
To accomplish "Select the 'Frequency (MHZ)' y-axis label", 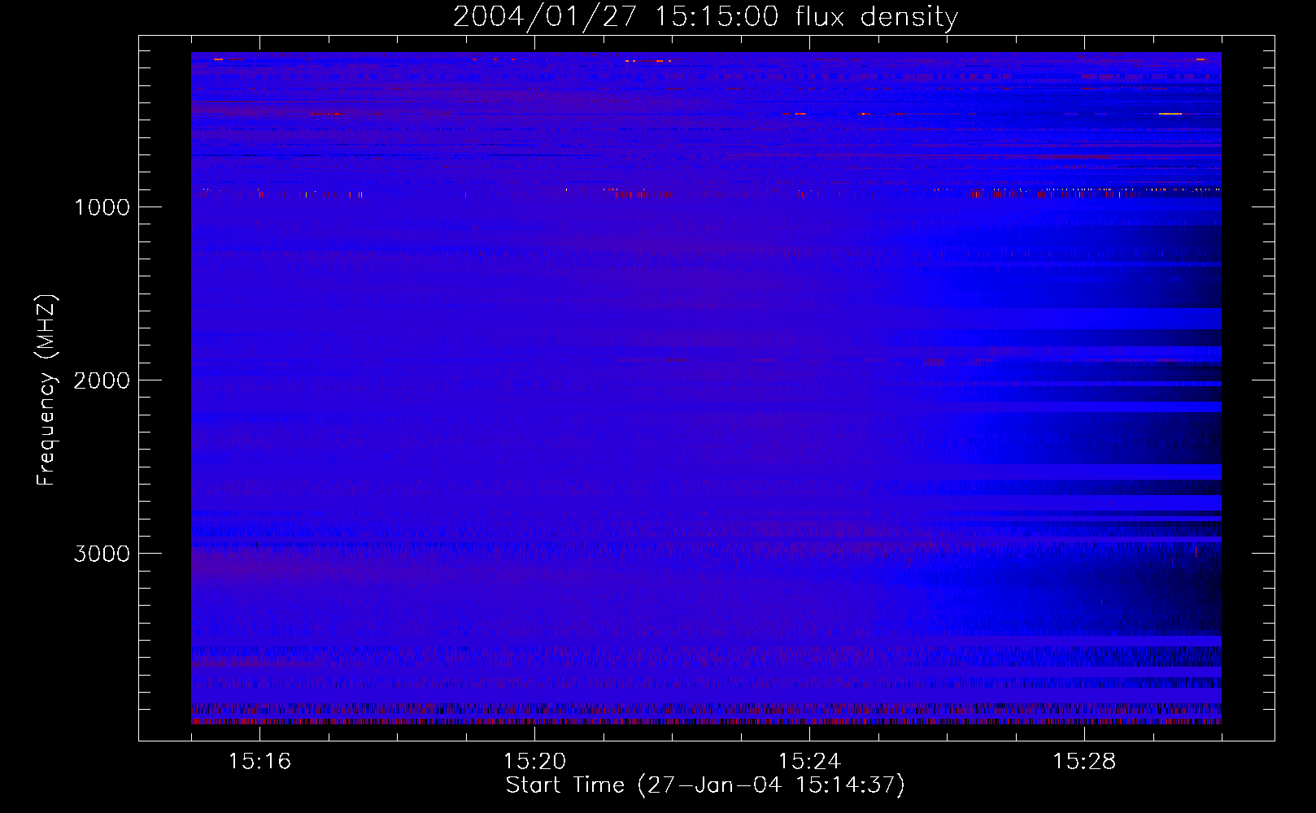I will click(46, 390).
